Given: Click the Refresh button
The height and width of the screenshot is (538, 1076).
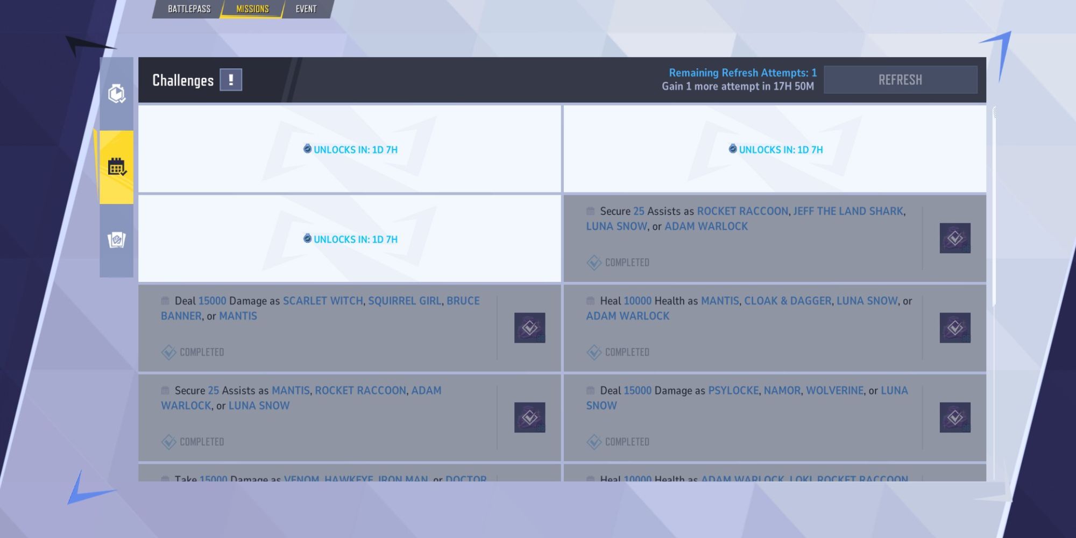Looking at the screenshot, I should (x=900, y=80).
